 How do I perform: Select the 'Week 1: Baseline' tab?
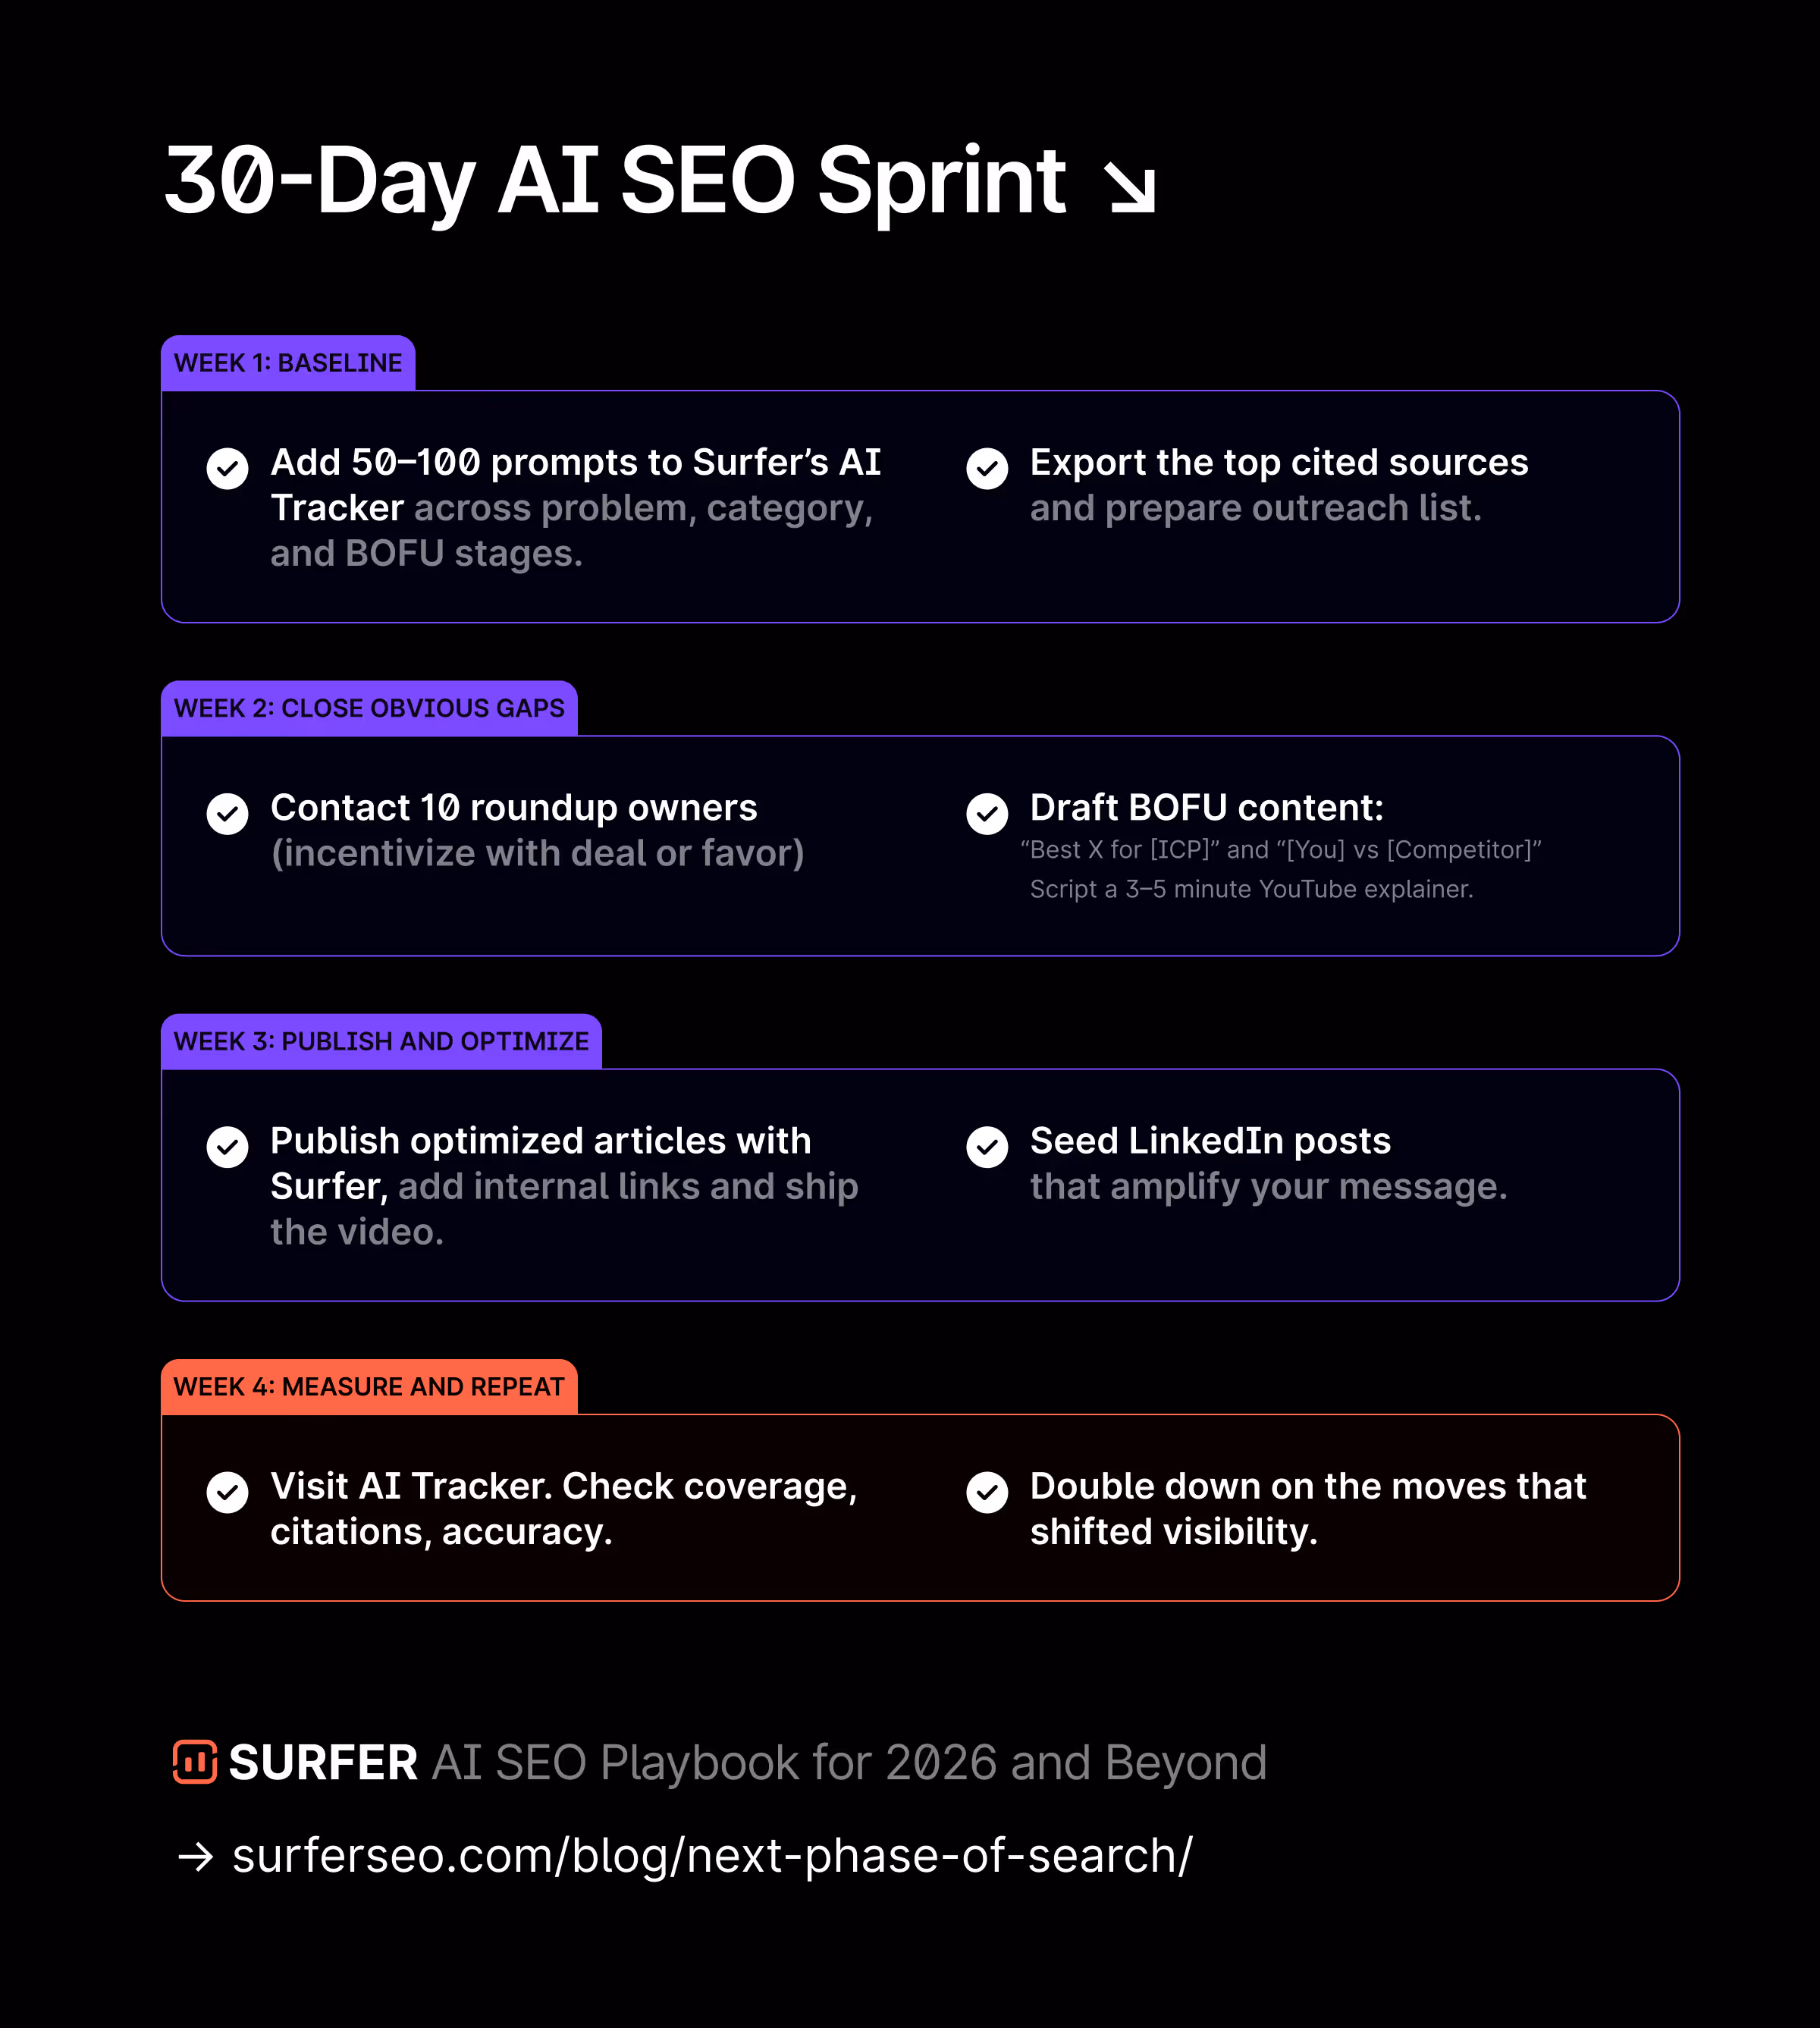coord(288,363)
